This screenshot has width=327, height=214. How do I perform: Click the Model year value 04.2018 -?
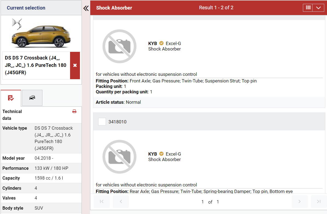click(x=44, y=158)
